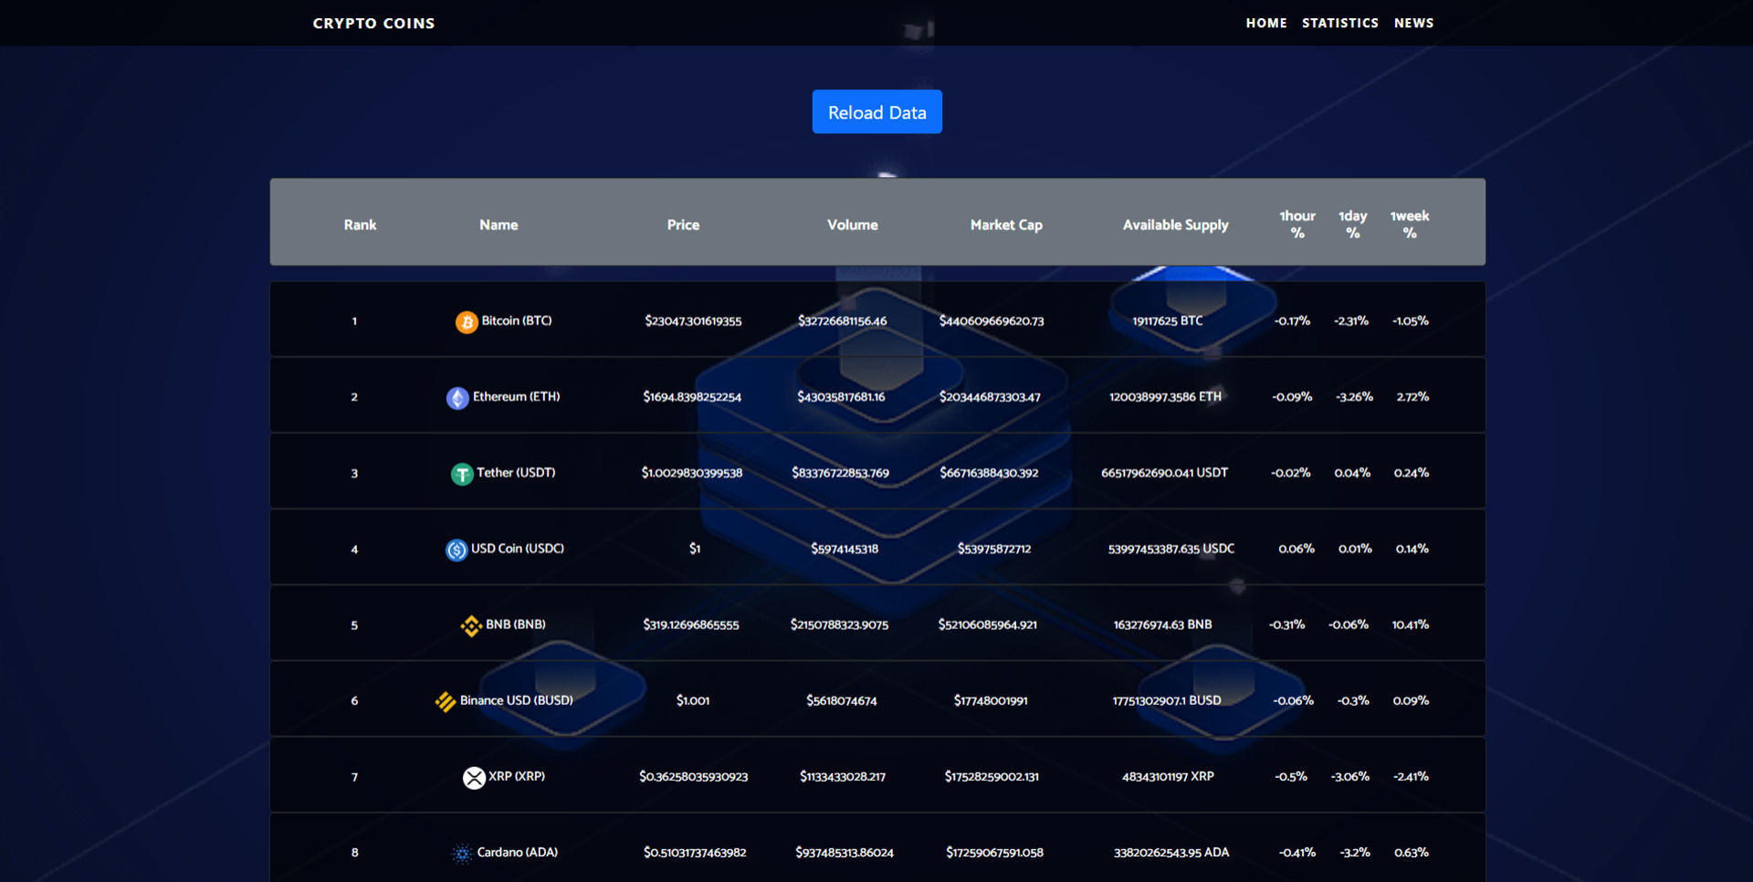Screen dimensions: 1753x882
Task: Click Bitcoin volume $32726681156.46
Action: click(x=843, y=321)
